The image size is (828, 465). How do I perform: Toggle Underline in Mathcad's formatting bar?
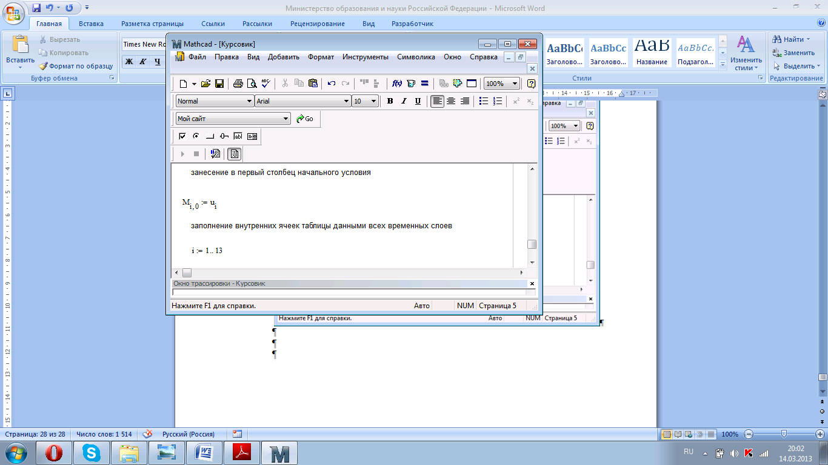[418, 101]
